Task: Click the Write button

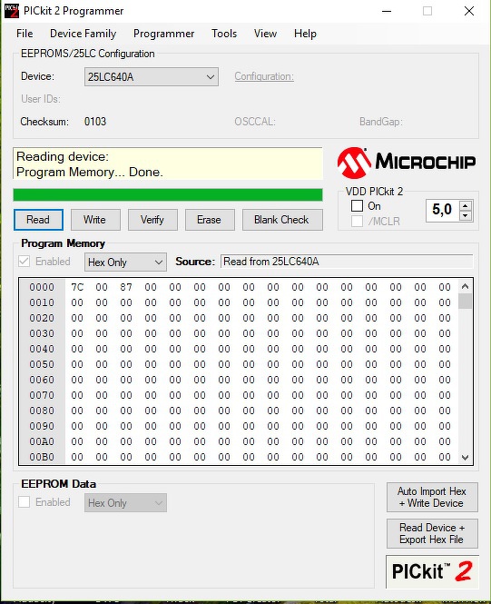Action: 95,220
